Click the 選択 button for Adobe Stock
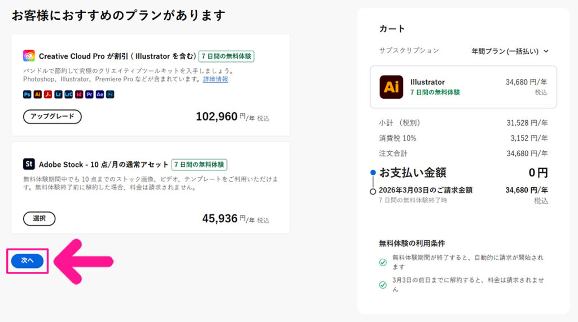Viewport: 578px width, 322px height. click(x=39, y=218)
